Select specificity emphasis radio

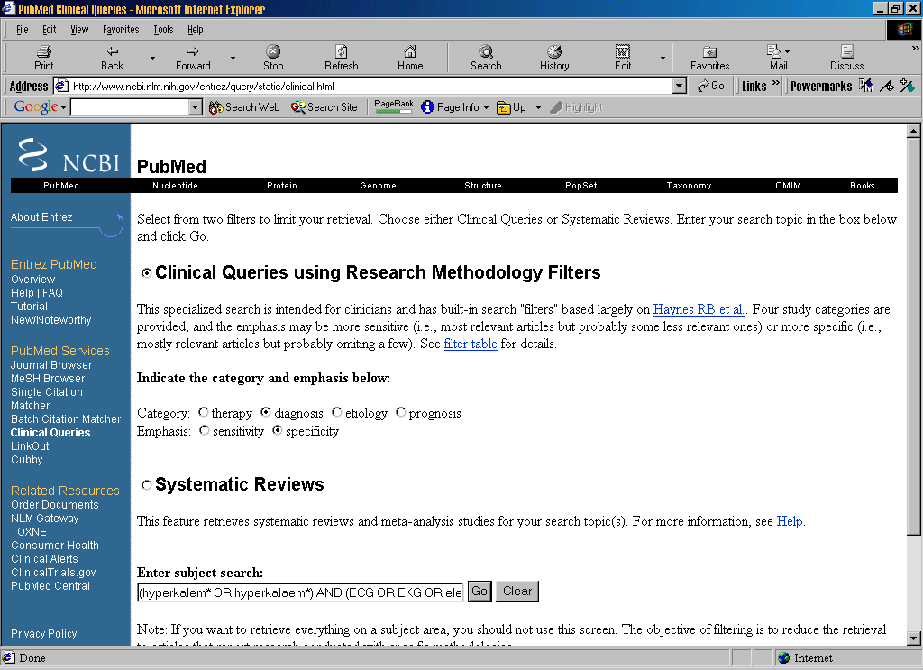point(278,430)
